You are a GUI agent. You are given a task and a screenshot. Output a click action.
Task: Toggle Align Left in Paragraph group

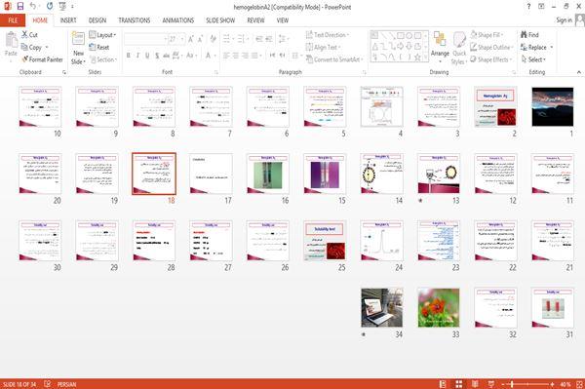pos(226,56)
